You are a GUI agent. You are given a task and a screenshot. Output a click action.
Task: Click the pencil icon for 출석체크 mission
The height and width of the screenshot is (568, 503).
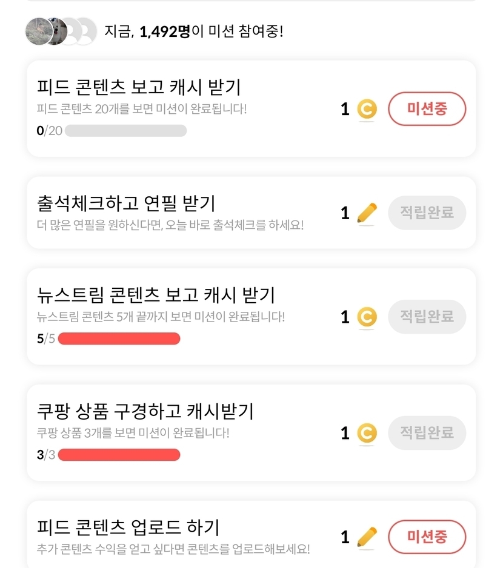pyautogui.click(x=367, y=213)
